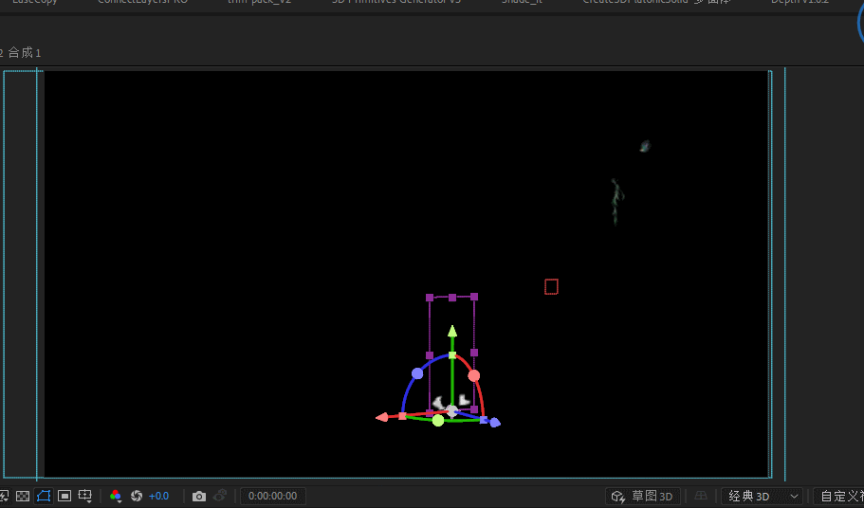Image resolution: width=864 pixels, height=508 pixels.
Task: Take a snapshot with camera icon
Action: pos(199,496)
